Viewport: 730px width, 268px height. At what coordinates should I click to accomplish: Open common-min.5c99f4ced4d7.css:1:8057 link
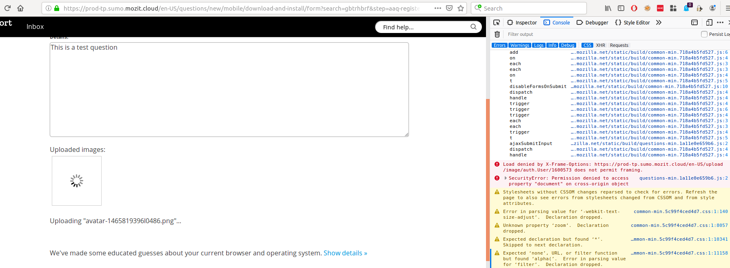tap(679, 225)
